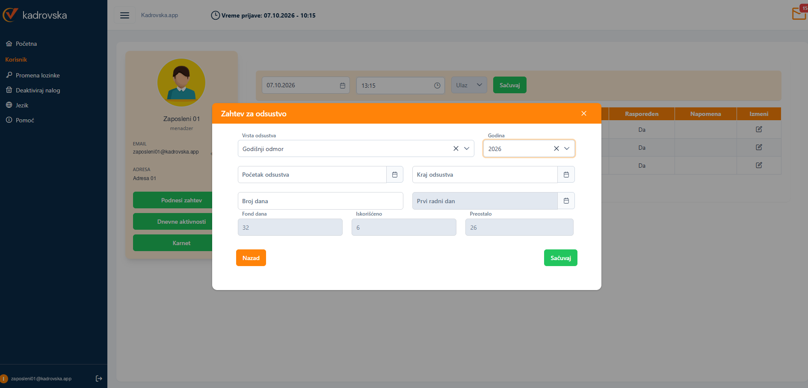Click the Raspoređen column header
The image size is (808, 388).
click(x=642, y=114)
